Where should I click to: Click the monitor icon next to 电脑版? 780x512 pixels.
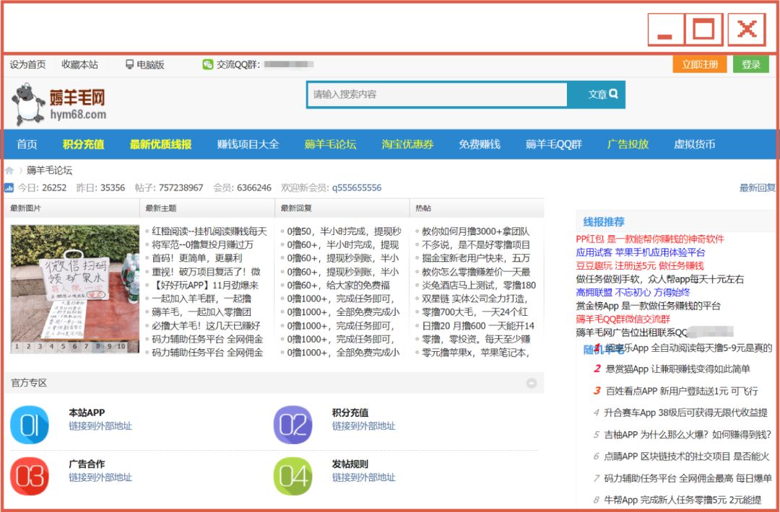[x=131, y=63]
